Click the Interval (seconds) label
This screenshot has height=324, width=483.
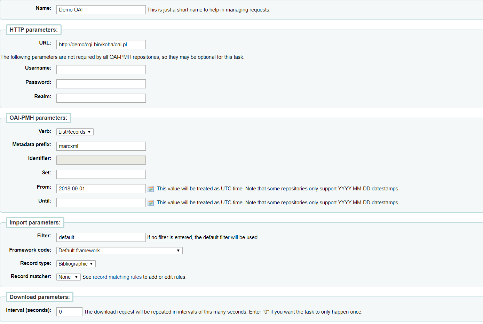(29, 310)
